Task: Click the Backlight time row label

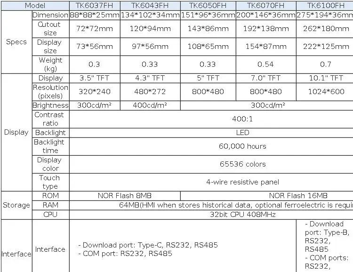Action: 49,146
